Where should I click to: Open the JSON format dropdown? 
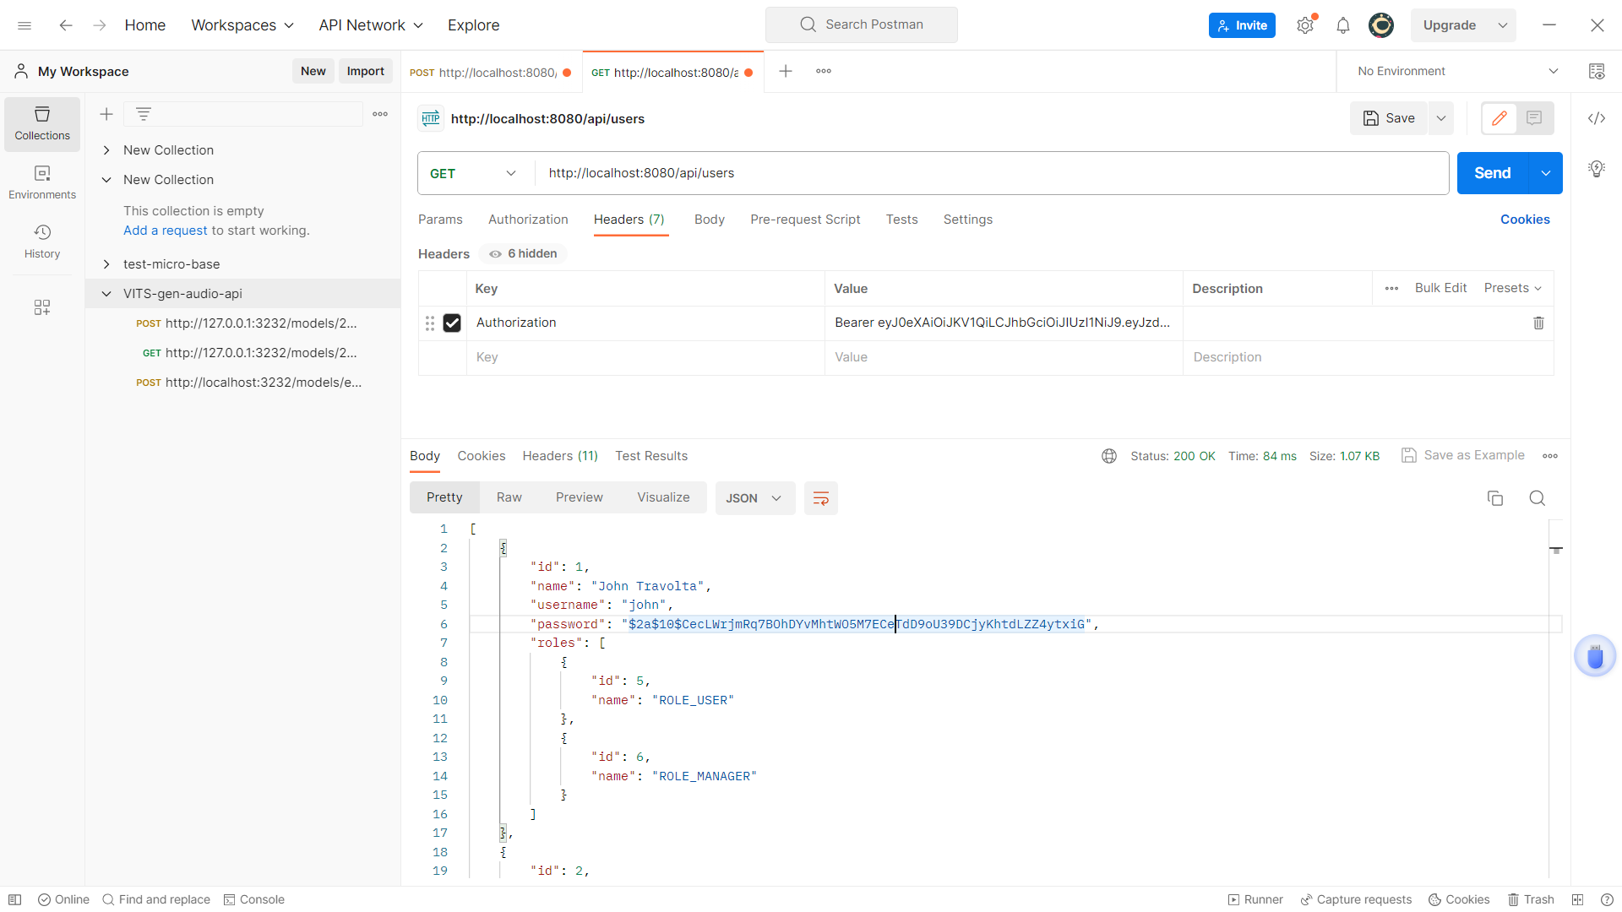pyautogui.click(x=754, y=498)
